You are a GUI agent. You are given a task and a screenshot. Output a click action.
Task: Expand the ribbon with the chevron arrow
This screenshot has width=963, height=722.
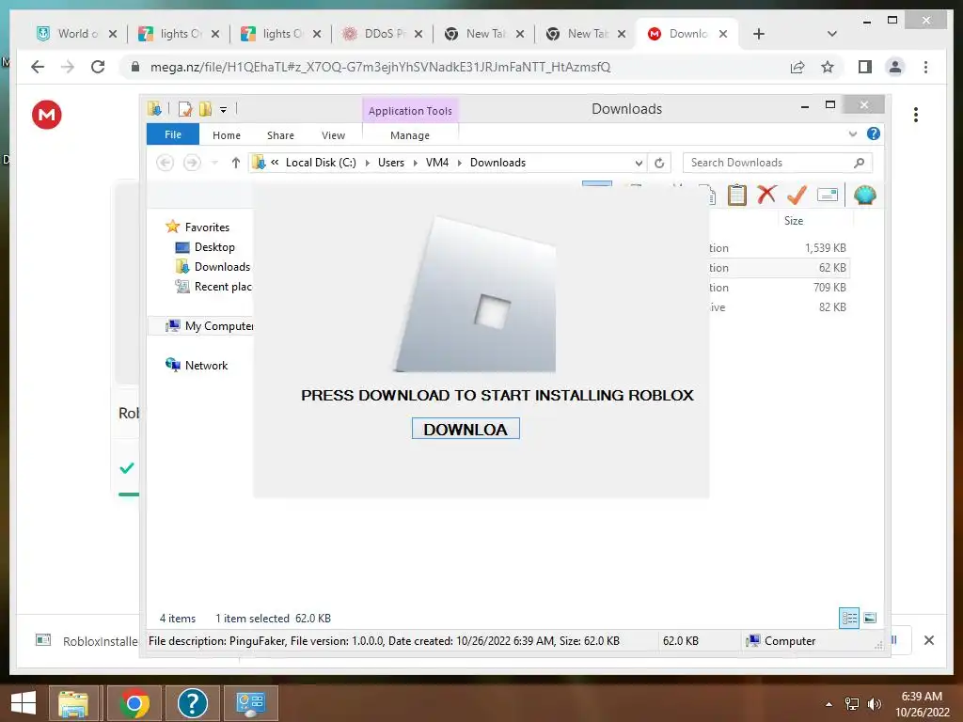852,133
